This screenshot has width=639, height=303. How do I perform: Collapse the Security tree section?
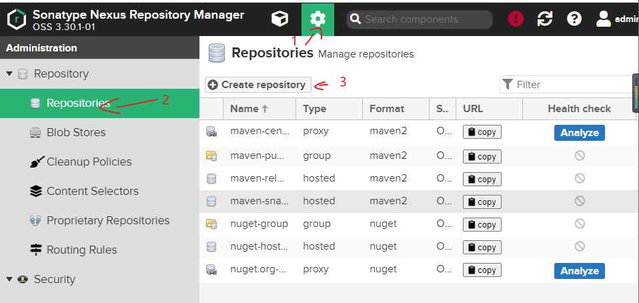pos(9,280)
